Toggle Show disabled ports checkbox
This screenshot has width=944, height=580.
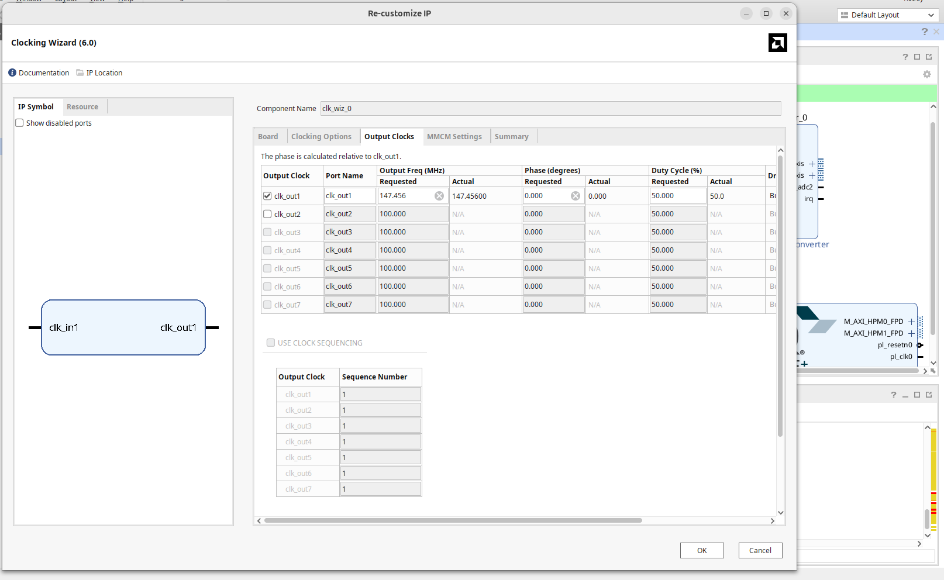point(20,123)
